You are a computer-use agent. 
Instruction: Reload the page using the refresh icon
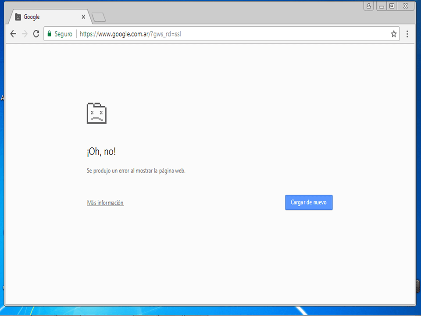click(x=36, y=33)
